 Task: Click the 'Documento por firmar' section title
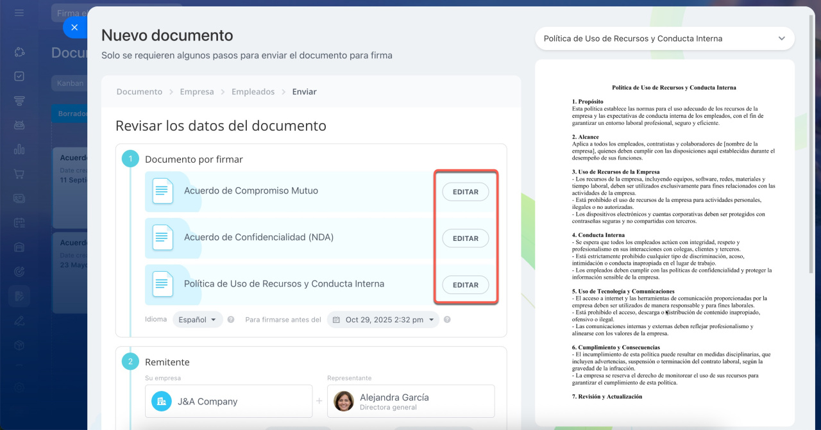(x=194, y=159)
